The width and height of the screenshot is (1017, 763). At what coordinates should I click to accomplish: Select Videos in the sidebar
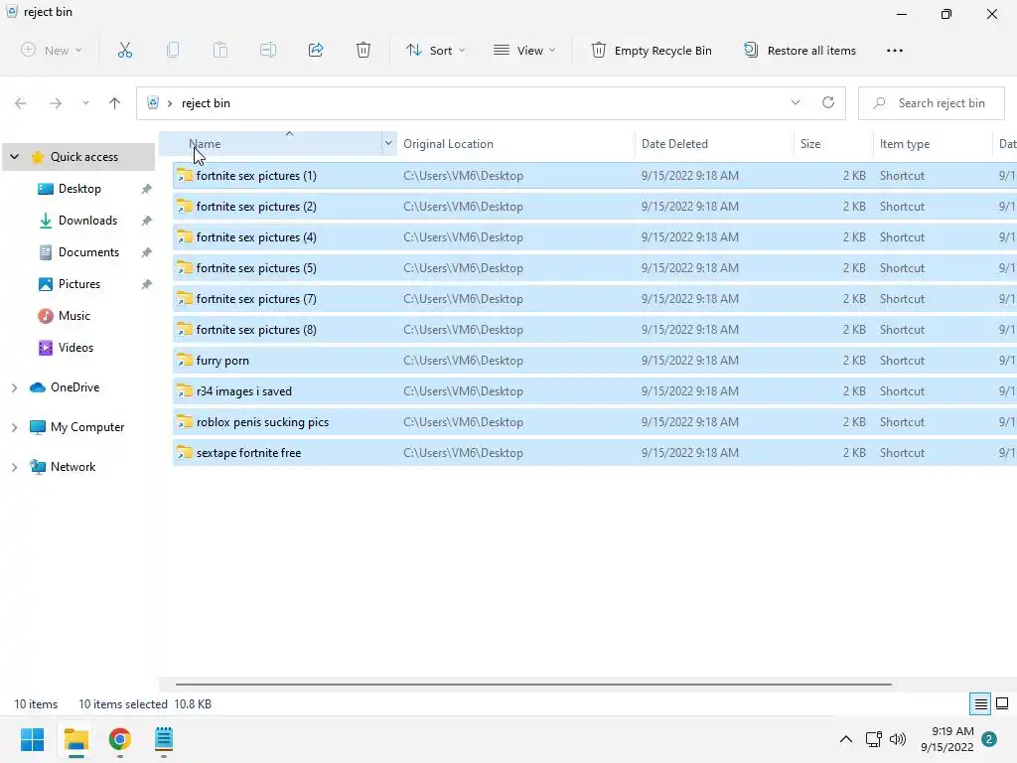pos(75,348)
